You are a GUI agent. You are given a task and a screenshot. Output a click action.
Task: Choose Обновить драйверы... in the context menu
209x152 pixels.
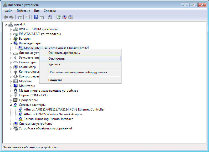80,53
